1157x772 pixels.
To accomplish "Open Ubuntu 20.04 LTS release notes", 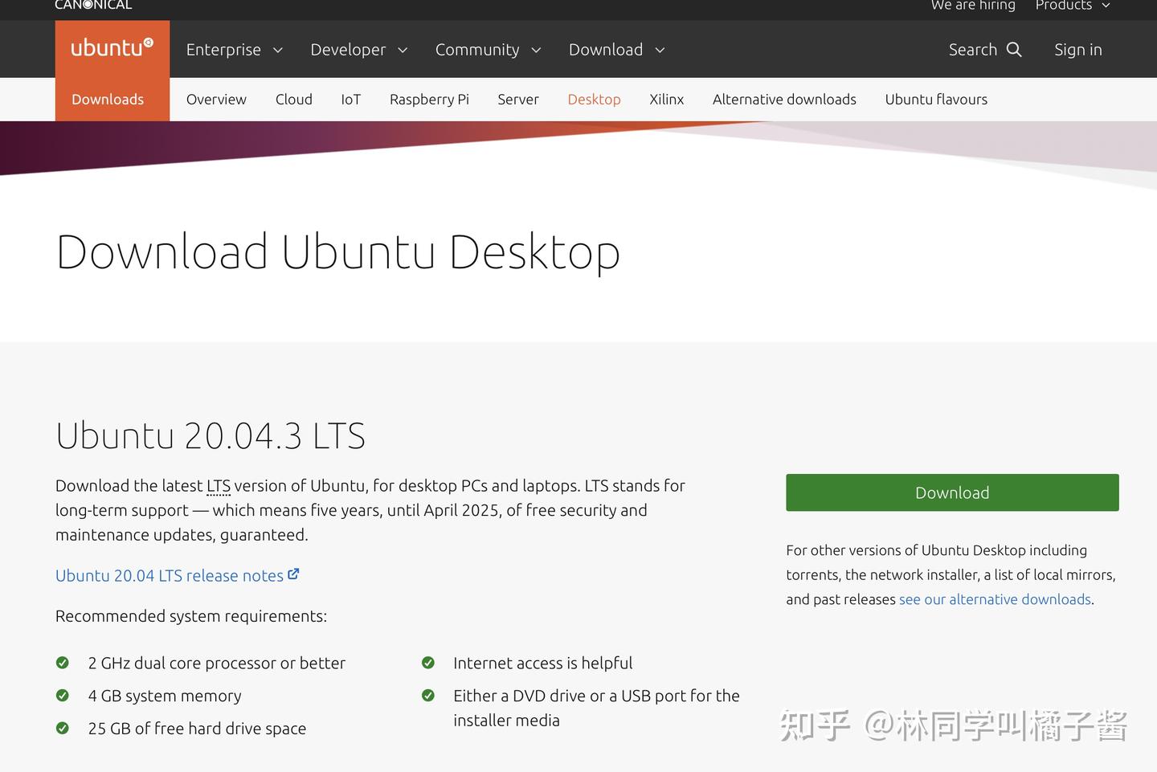I will [169, 575].
